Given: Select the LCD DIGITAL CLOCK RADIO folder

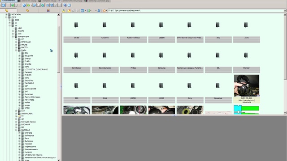Looking at the screenshot, I should (x=36, y=70).
